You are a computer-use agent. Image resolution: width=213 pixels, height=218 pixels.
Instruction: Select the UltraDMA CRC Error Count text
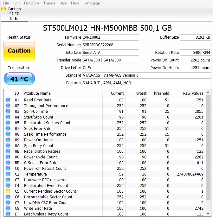point(47,203)
